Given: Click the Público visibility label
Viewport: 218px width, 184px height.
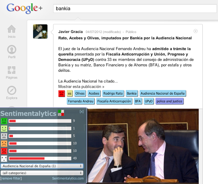Looking at the screenshot, I should 131,32.
